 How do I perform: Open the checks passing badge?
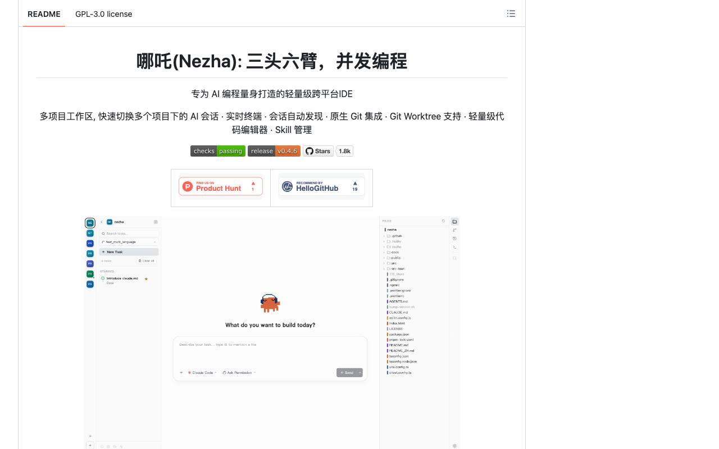pos(218,151)
